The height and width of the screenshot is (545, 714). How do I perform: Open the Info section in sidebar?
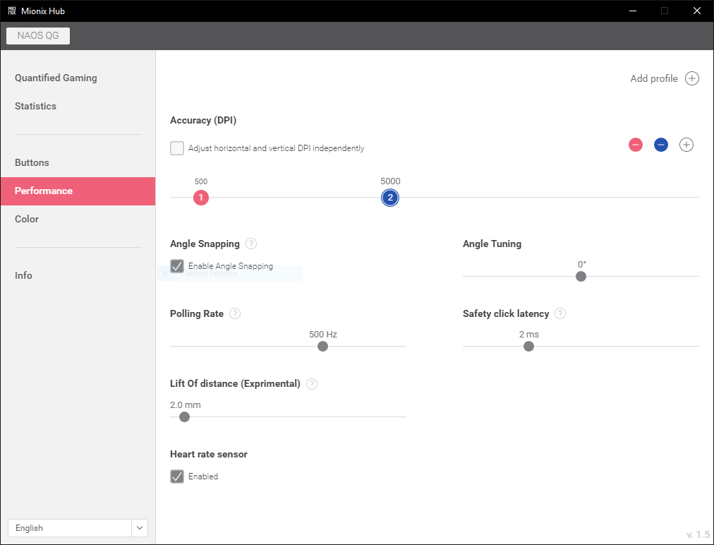(x=23, y=275)
